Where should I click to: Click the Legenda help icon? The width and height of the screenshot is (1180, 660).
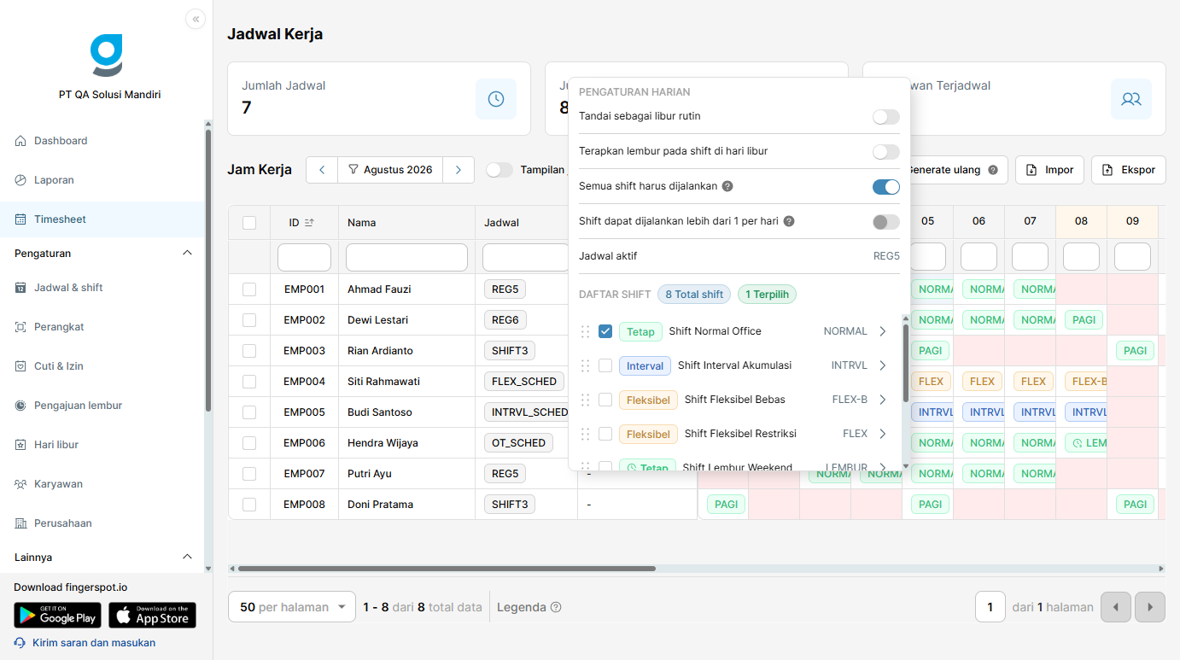click(x=556, y=608)
